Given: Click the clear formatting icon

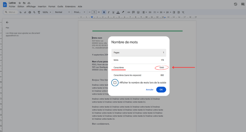Looking at the screenshot, I should [x=183, y=12].
